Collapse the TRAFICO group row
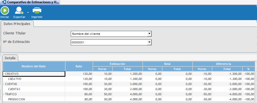The width and height of the screenshot is (257, 103). 4,94
